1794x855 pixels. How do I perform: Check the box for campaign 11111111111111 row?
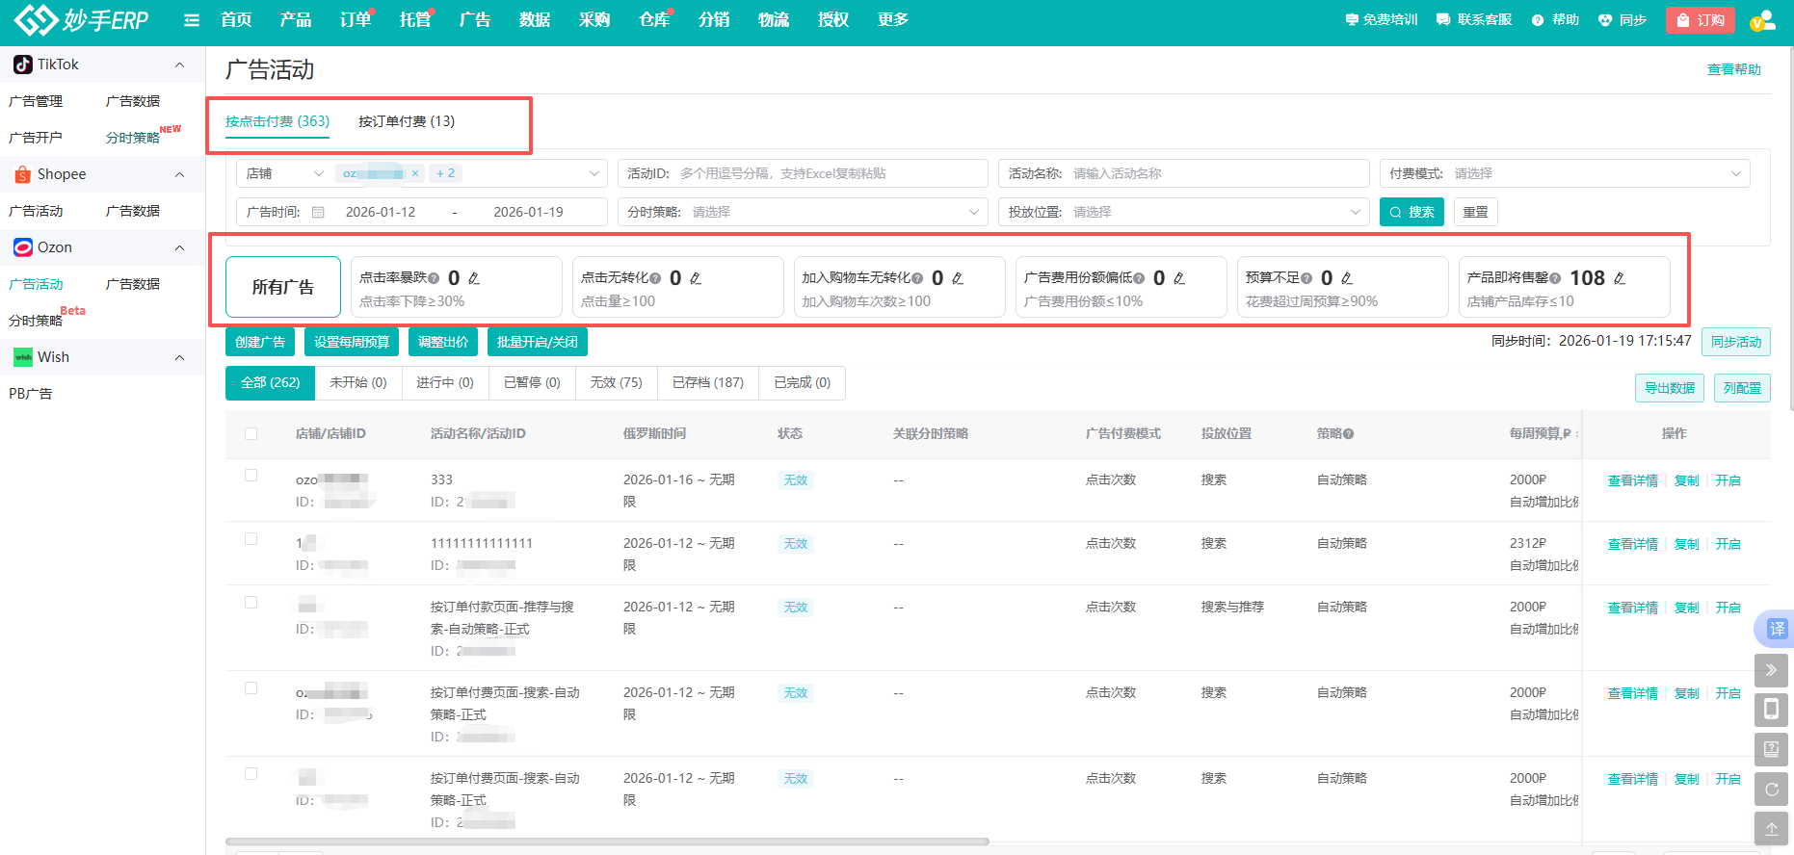pyautogui.click(x=251, y=539)
